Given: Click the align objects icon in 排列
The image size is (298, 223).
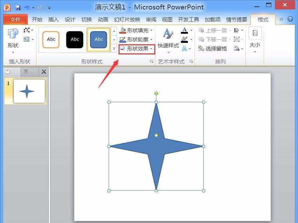Looking at the screenshot, I should coord(237,31).
